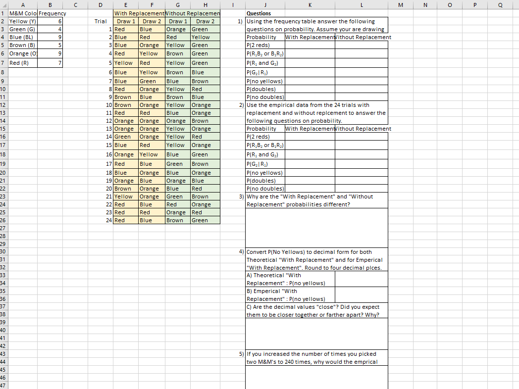Screen dimensions: 519x389
Task: Click 'Use the empirical data from the 24 trials' text
Action: (308, 105)
